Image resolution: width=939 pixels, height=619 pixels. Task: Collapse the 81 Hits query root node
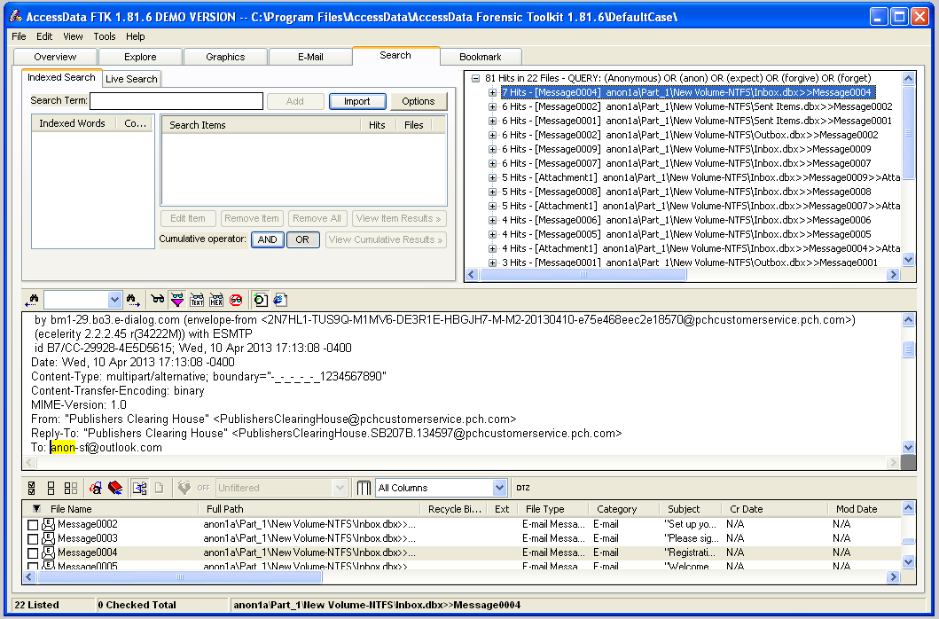point(476,78)
